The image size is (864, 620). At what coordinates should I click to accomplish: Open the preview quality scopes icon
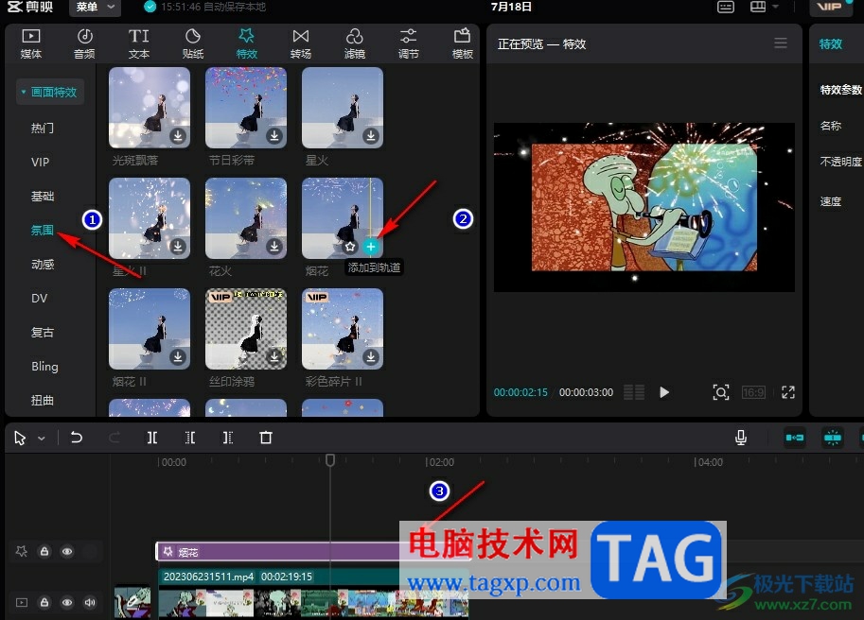pyautogui.click(x=634, y=392)
